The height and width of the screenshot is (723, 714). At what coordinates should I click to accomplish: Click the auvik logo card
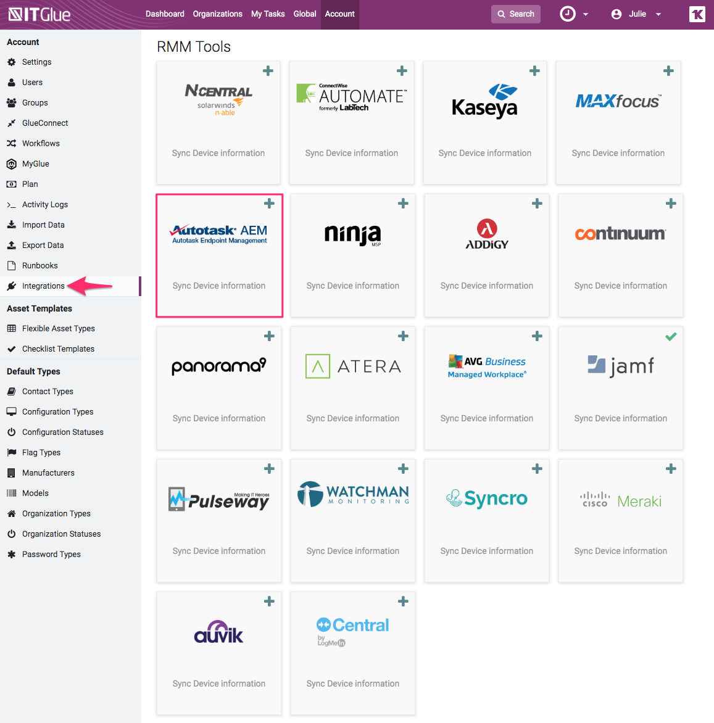218,653
